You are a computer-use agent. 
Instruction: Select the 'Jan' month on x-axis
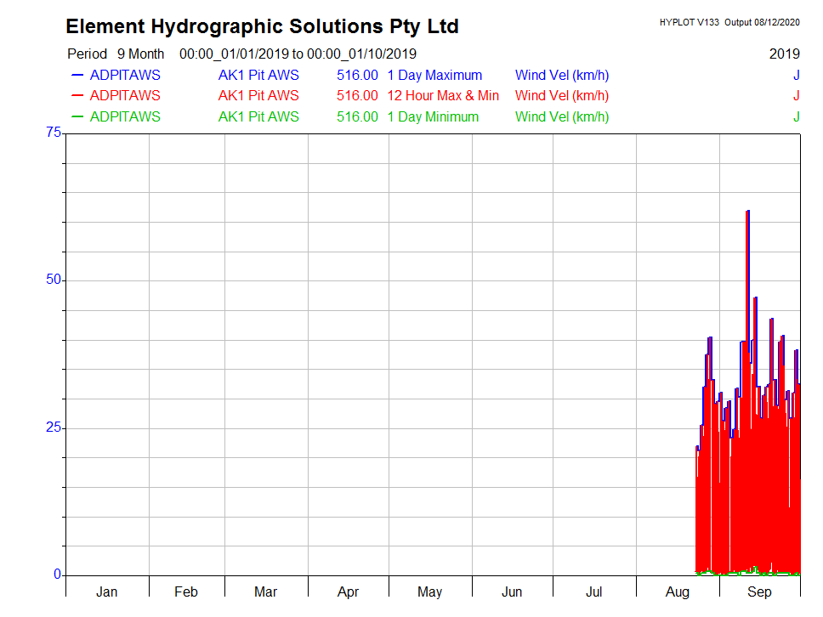107,592
